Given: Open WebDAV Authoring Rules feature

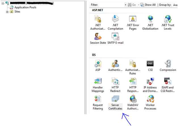Looking at the screenshot, I should click(133, 103).
